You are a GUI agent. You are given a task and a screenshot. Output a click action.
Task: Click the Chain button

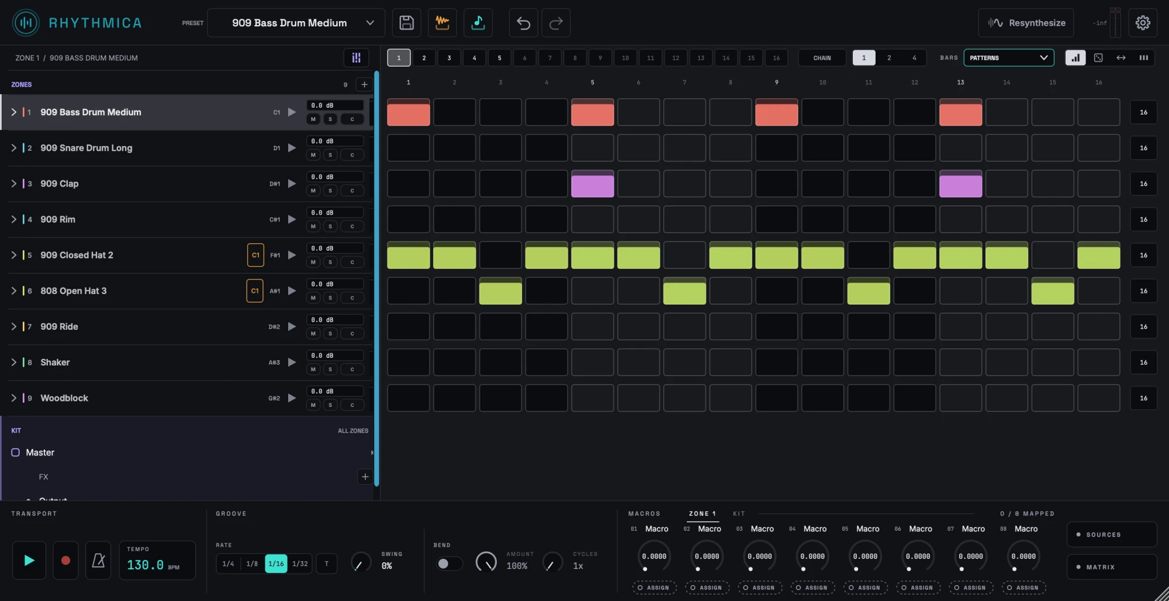[822, 58]
